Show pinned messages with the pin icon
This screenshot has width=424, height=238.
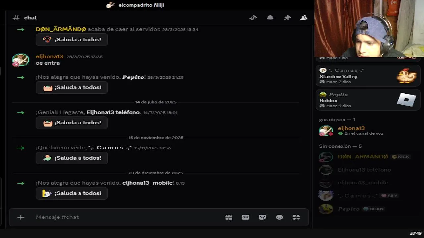tap(287, 18)
